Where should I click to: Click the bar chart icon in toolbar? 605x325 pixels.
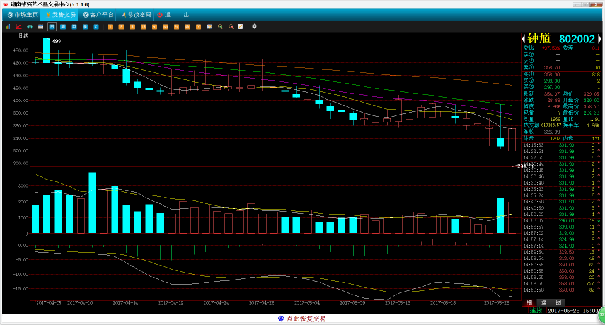tap(8, 26)
